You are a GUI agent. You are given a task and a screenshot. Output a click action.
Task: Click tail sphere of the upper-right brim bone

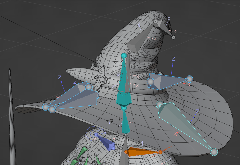click(189, 79)
